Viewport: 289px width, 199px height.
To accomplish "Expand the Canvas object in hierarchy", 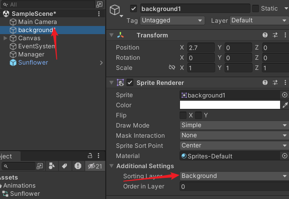I will (5, 38).
